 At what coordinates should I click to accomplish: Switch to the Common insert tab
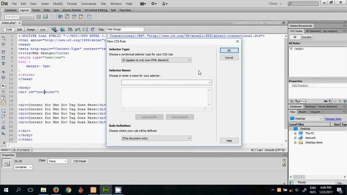10,10
